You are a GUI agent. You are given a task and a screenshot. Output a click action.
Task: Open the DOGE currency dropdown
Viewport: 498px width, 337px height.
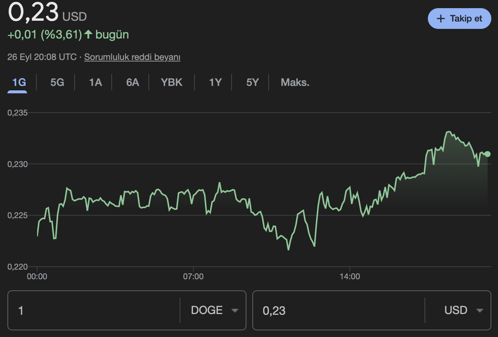click(x=214, y=310)
